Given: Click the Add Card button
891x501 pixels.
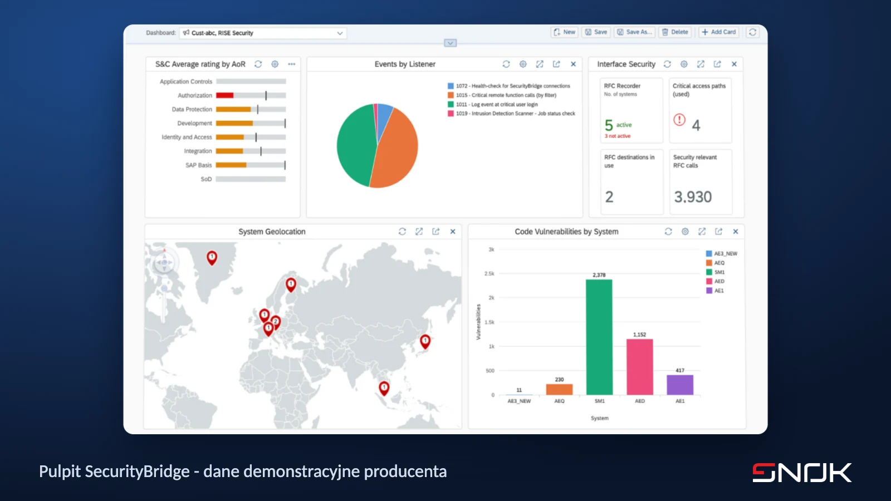Looking at the screenshot, I should pos(719,32).
